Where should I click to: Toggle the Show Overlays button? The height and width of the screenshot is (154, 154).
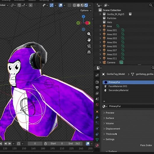coord(60,5)
